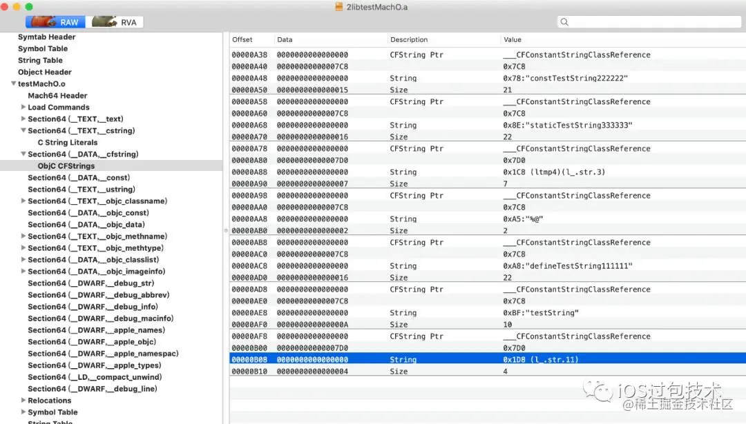Open Section64 (__DWARF,__debug_line)
The height and width of the screenshot is (424, 746).
[x=93, y=389]
